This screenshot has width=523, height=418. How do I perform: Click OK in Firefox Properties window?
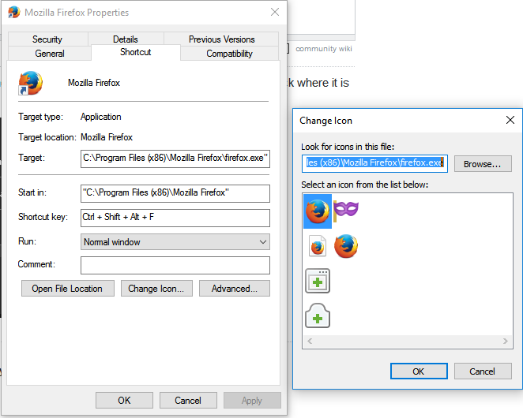tap(124, 400)
